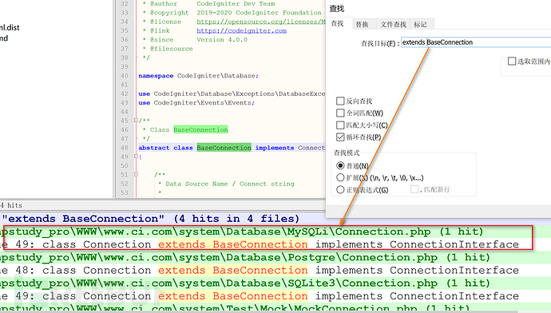Collapse the fold marker at line 49
551x313 pixels.
tap(136, 156)
